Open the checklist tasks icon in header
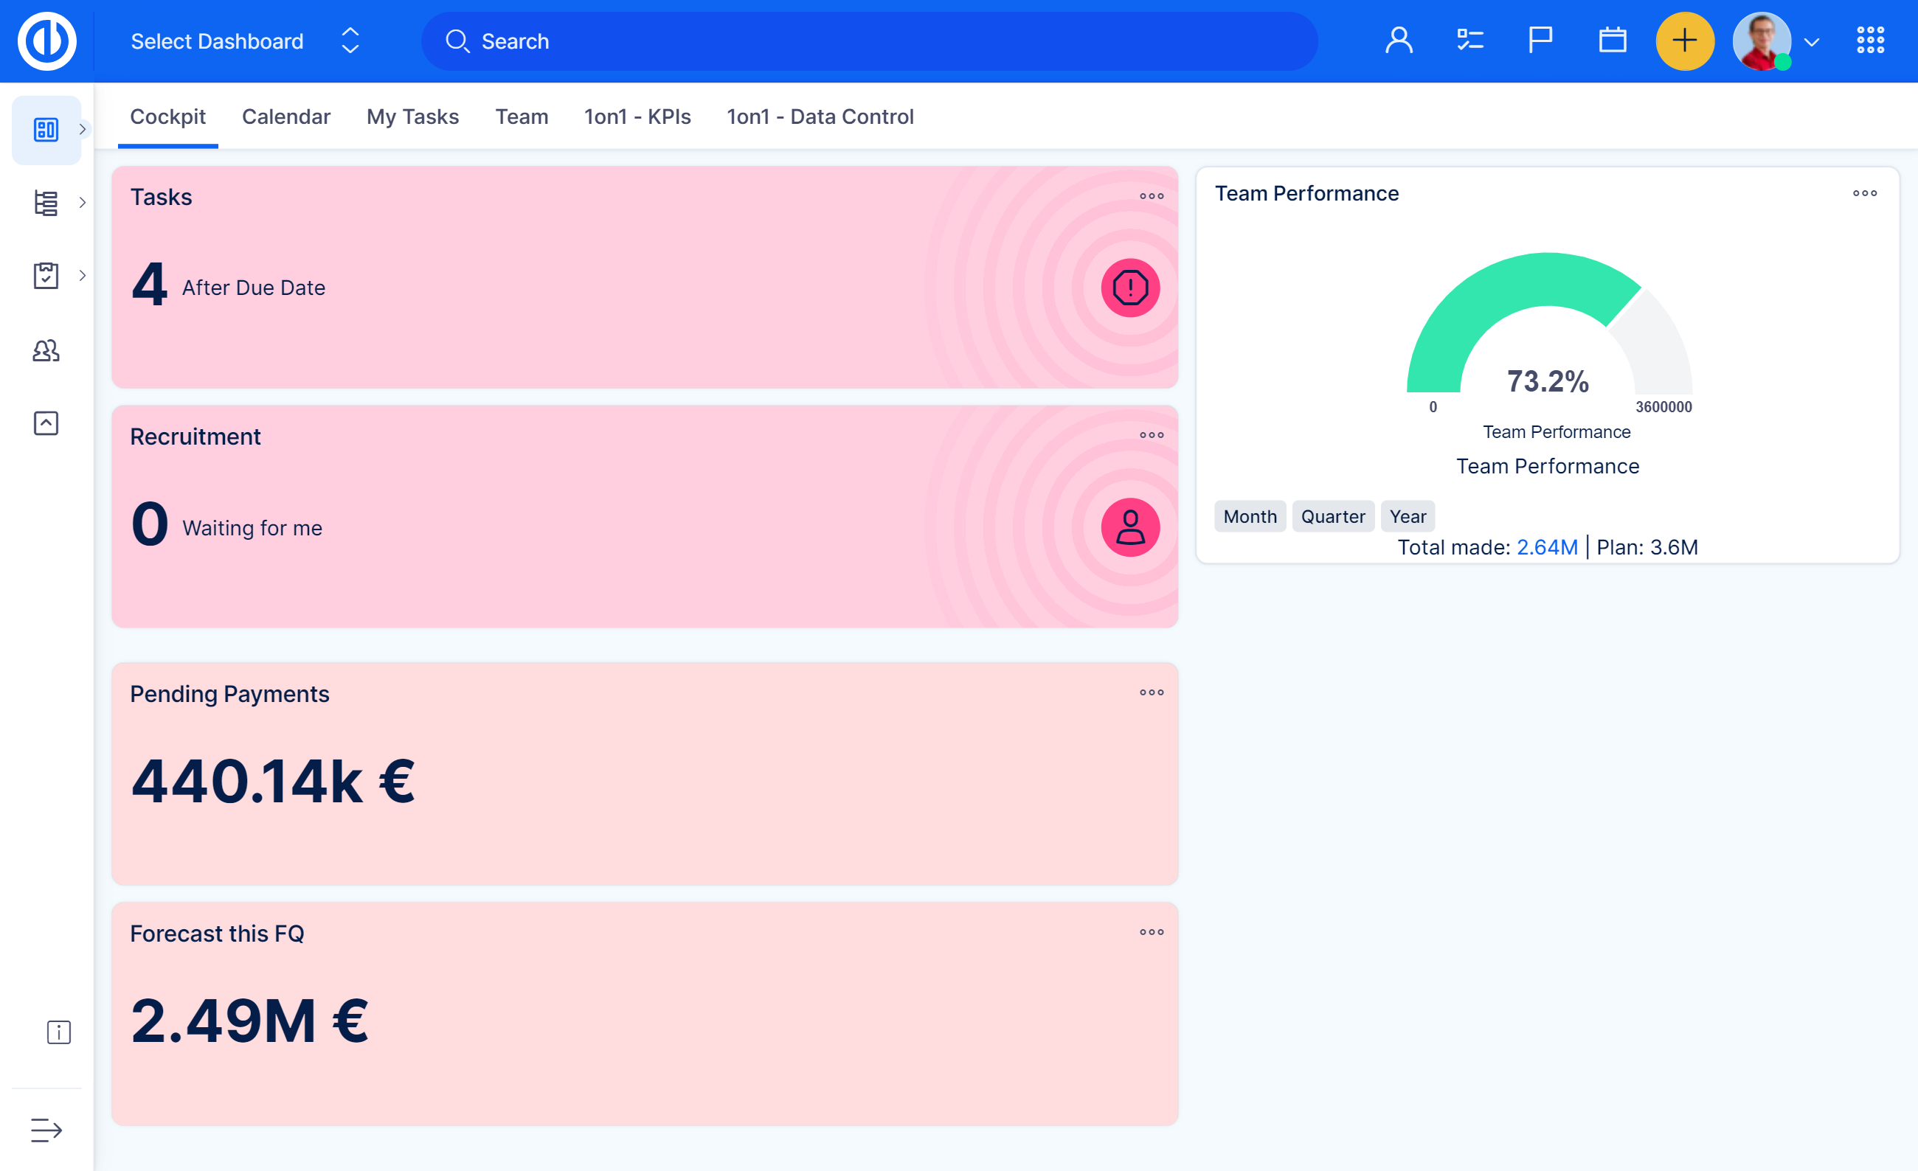 coord(1469,41)
